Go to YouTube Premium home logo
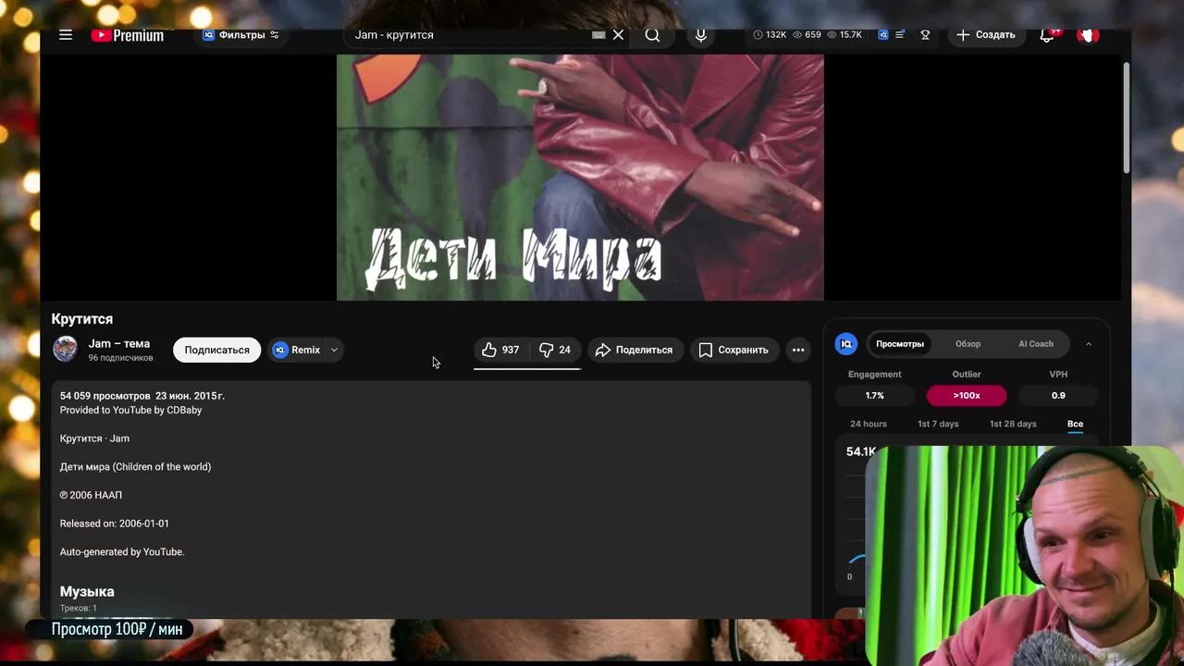This screenshot has height=666, width=1184. tap(128, 35)
